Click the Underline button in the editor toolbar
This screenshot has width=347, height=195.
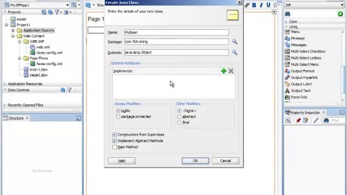pos(268,5)
